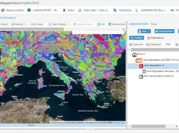Select the red Land degradation icon
This screenshot has width=179, height=133.
[141, 66]
